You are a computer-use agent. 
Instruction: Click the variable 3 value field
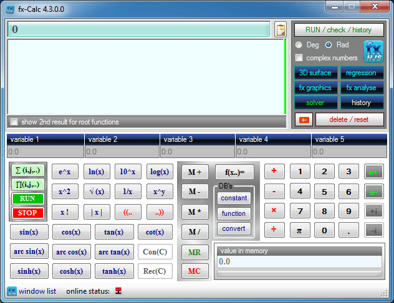tap(198, 152)
